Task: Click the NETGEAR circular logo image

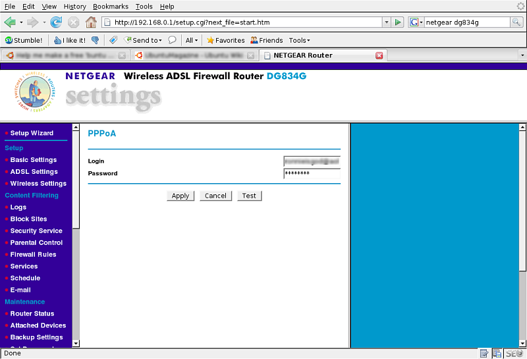Action: pyautogui.click(x=35, y=92)
